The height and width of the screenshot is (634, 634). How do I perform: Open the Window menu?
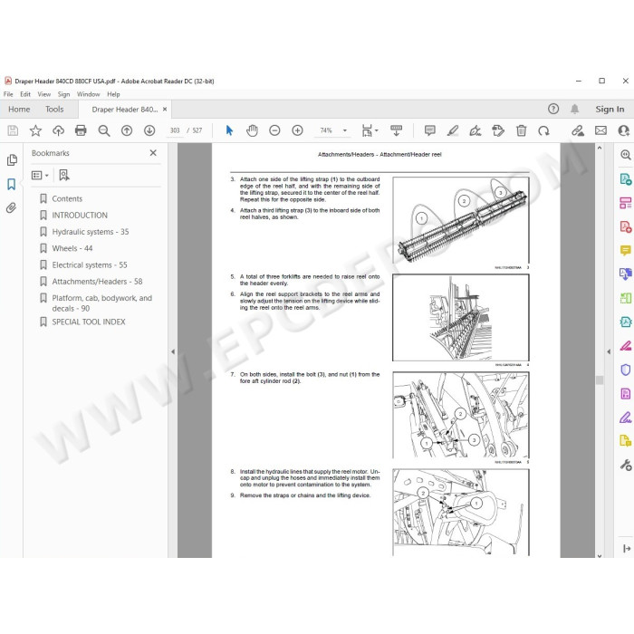88,94
